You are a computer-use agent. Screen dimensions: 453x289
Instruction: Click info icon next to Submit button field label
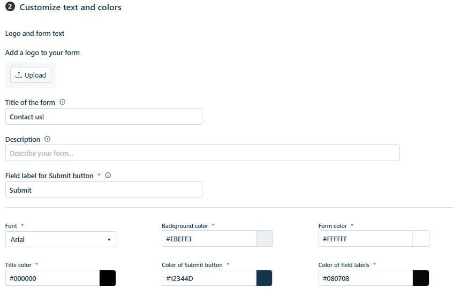coord(108,176)
